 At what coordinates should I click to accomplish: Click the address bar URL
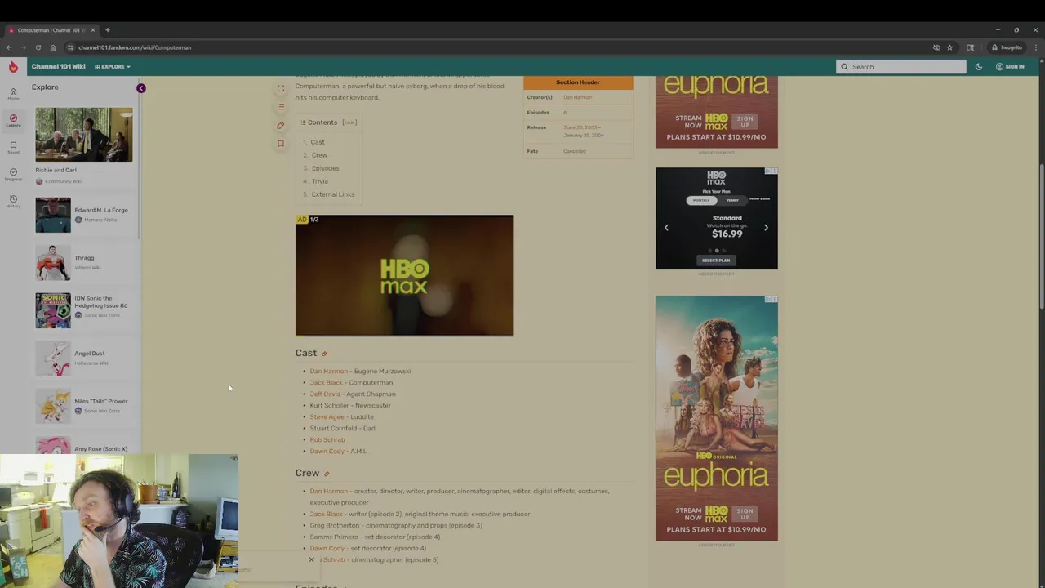pyautogui.click(x=135, y=47)
